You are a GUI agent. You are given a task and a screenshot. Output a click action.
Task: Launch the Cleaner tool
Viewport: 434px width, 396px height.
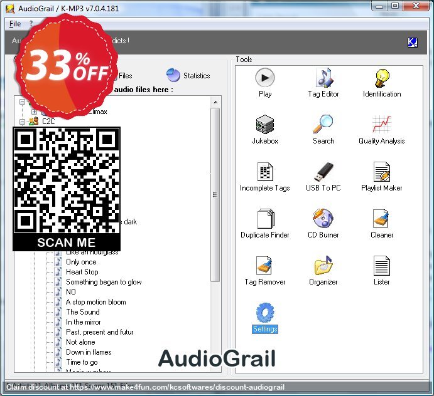click(x=382, y=224)
